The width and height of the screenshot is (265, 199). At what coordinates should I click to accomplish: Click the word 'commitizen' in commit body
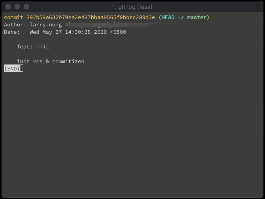point(68,61)
